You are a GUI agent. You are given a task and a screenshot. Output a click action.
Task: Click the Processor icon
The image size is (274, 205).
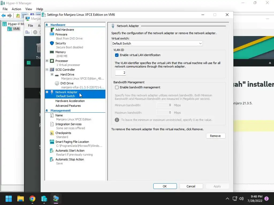pyautogui.click(x=52, y=61)
